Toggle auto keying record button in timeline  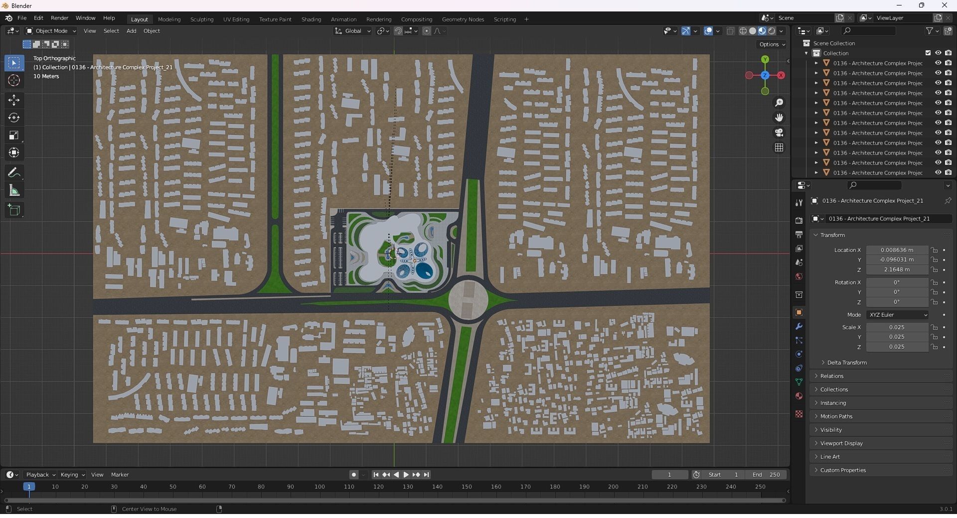[x=354, y=475]
